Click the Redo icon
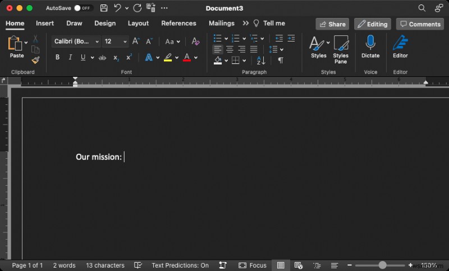 click(x=138, y=8)
